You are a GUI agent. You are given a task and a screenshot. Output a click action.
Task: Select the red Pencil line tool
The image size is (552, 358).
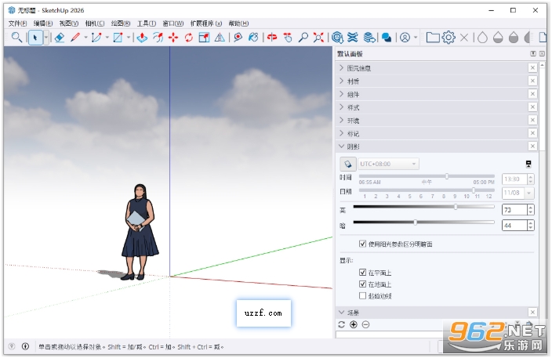[x=75, y=38]
